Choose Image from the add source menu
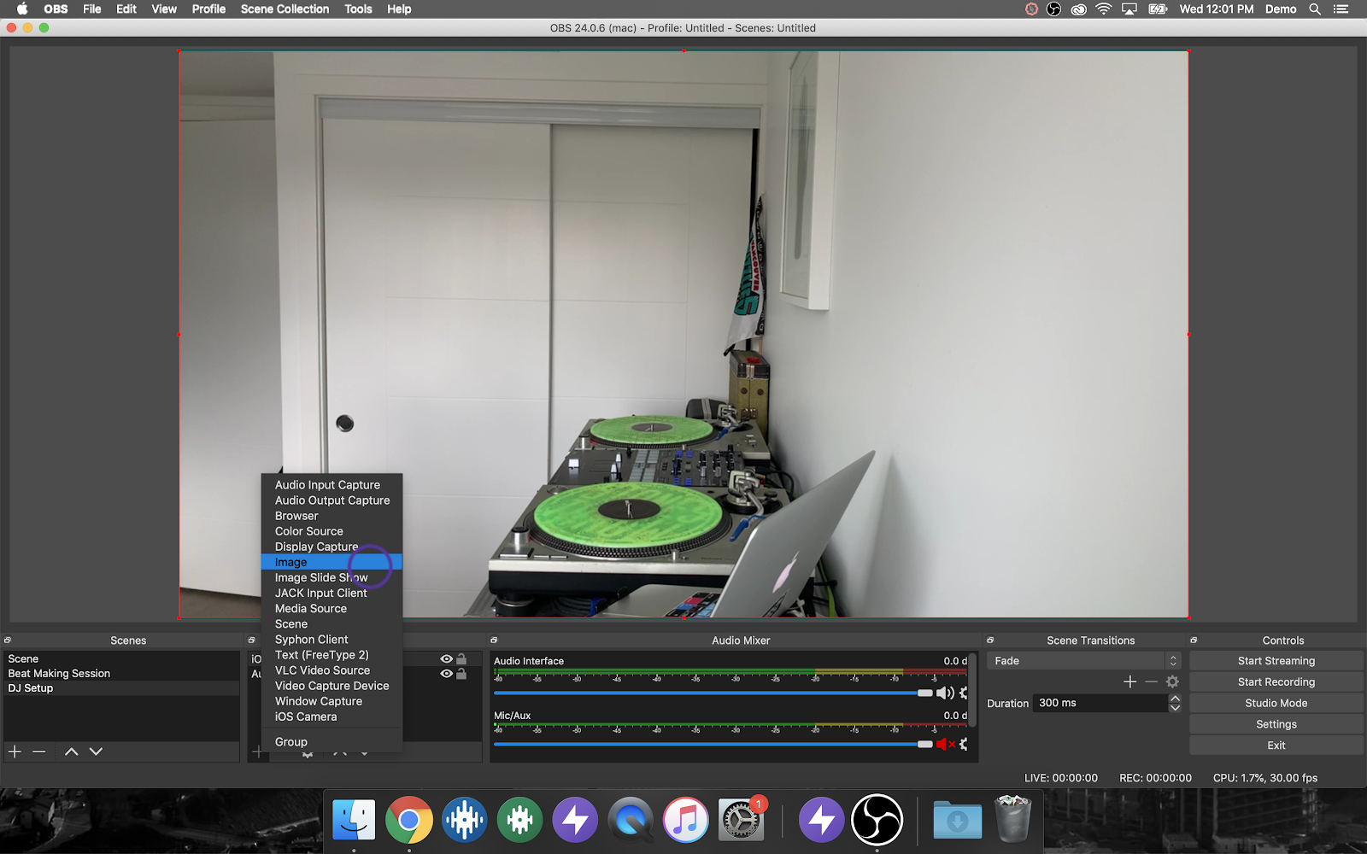The width and height of the screenshot is (1367, 854). pos(331,562)
